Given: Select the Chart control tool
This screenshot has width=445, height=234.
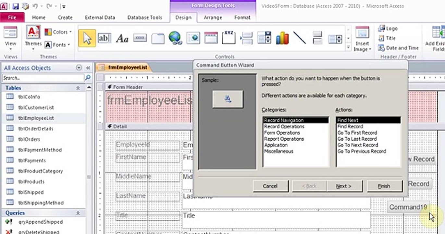Looking at the screenshot, I should pos(282,38).
